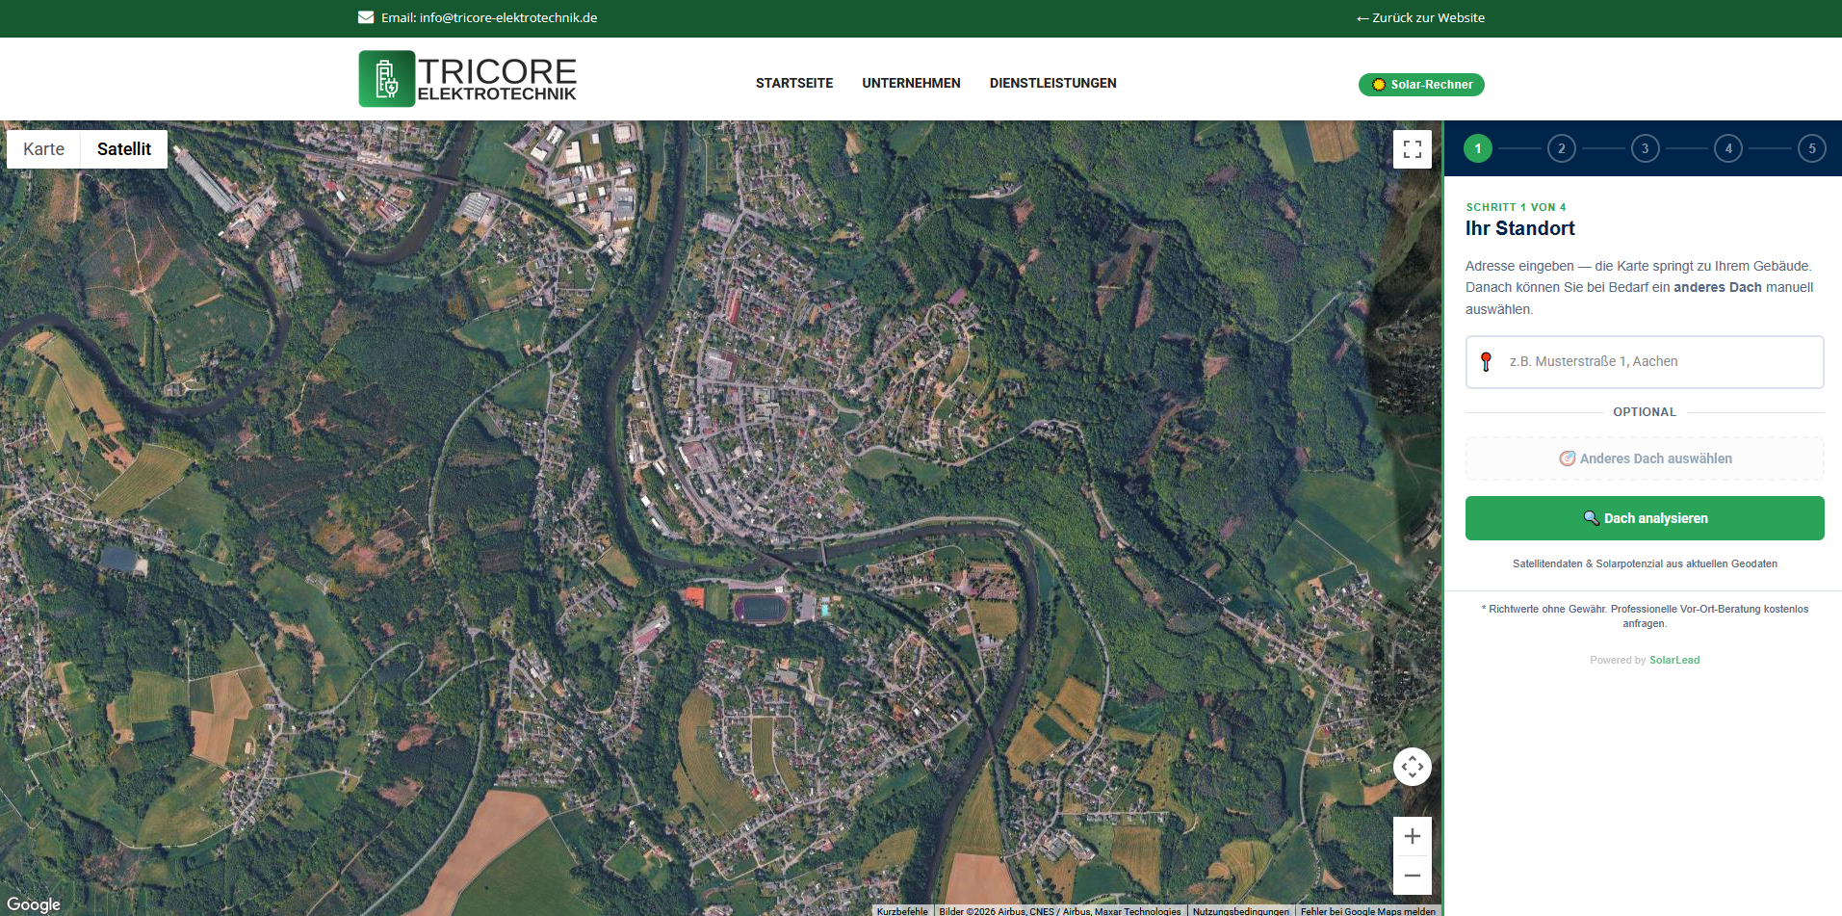
Task: Click the red location pin icon
Action: (x=1486, y=361)
